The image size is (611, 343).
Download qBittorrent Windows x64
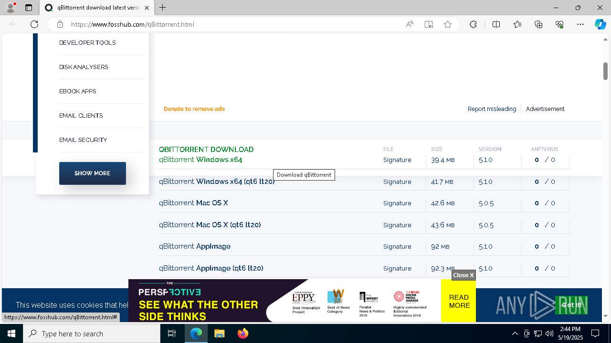click(200, 160)
